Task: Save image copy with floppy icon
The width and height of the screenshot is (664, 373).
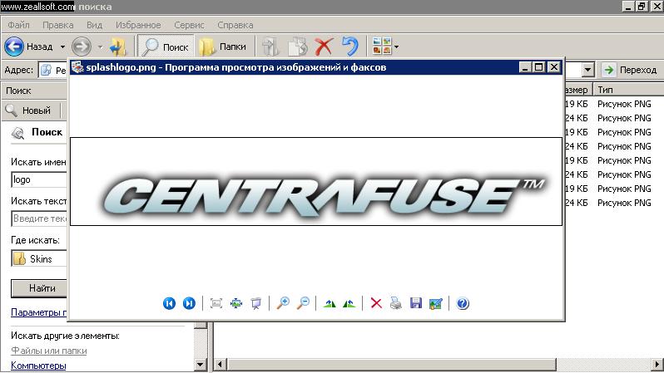Action: (416, 303)
